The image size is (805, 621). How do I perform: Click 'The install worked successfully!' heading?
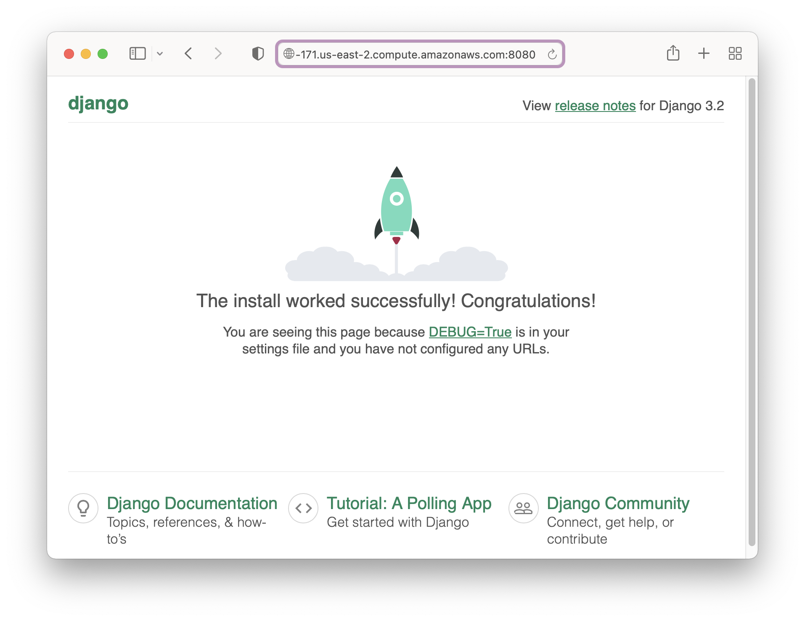[396, 301]
